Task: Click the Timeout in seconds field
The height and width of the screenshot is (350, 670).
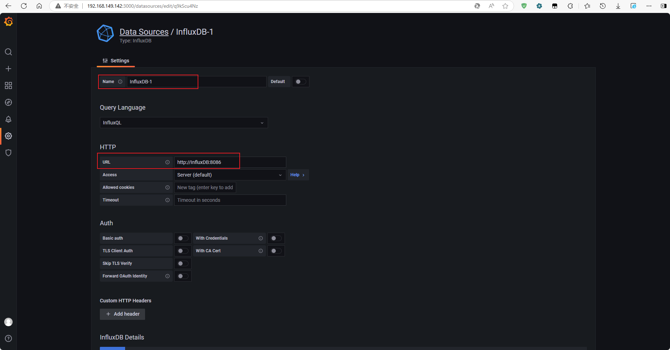Action: point(230,200)
